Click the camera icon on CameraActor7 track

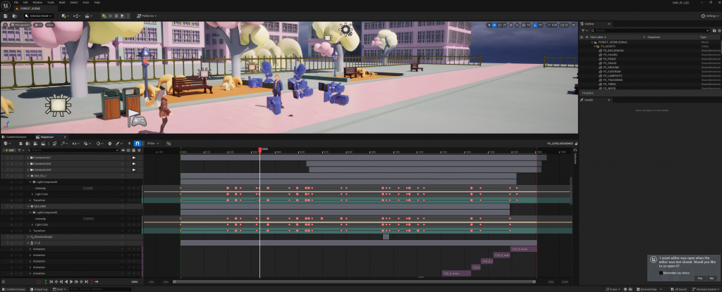[x=133, y=157]
